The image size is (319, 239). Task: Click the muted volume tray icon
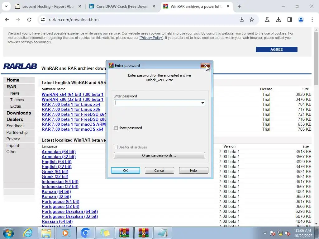pyautogui.click(x=288, y=233)
